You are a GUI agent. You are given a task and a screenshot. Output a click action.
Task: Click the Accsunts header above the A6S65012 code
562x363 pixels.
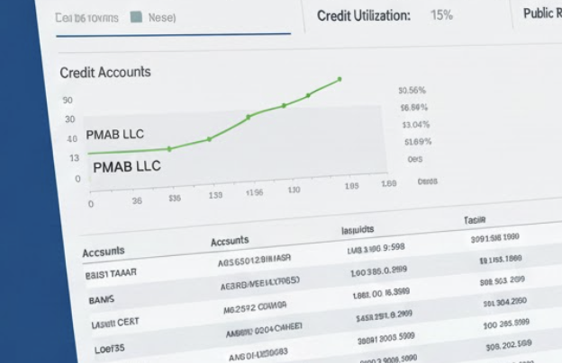click(x=230, y=241)
